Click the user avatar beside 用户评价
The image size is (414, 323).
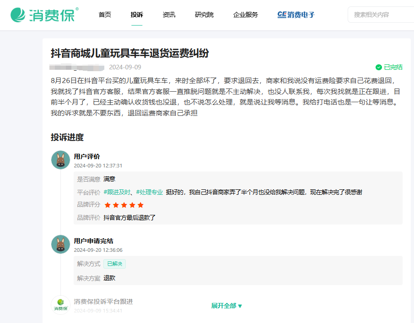pos(60,160)
